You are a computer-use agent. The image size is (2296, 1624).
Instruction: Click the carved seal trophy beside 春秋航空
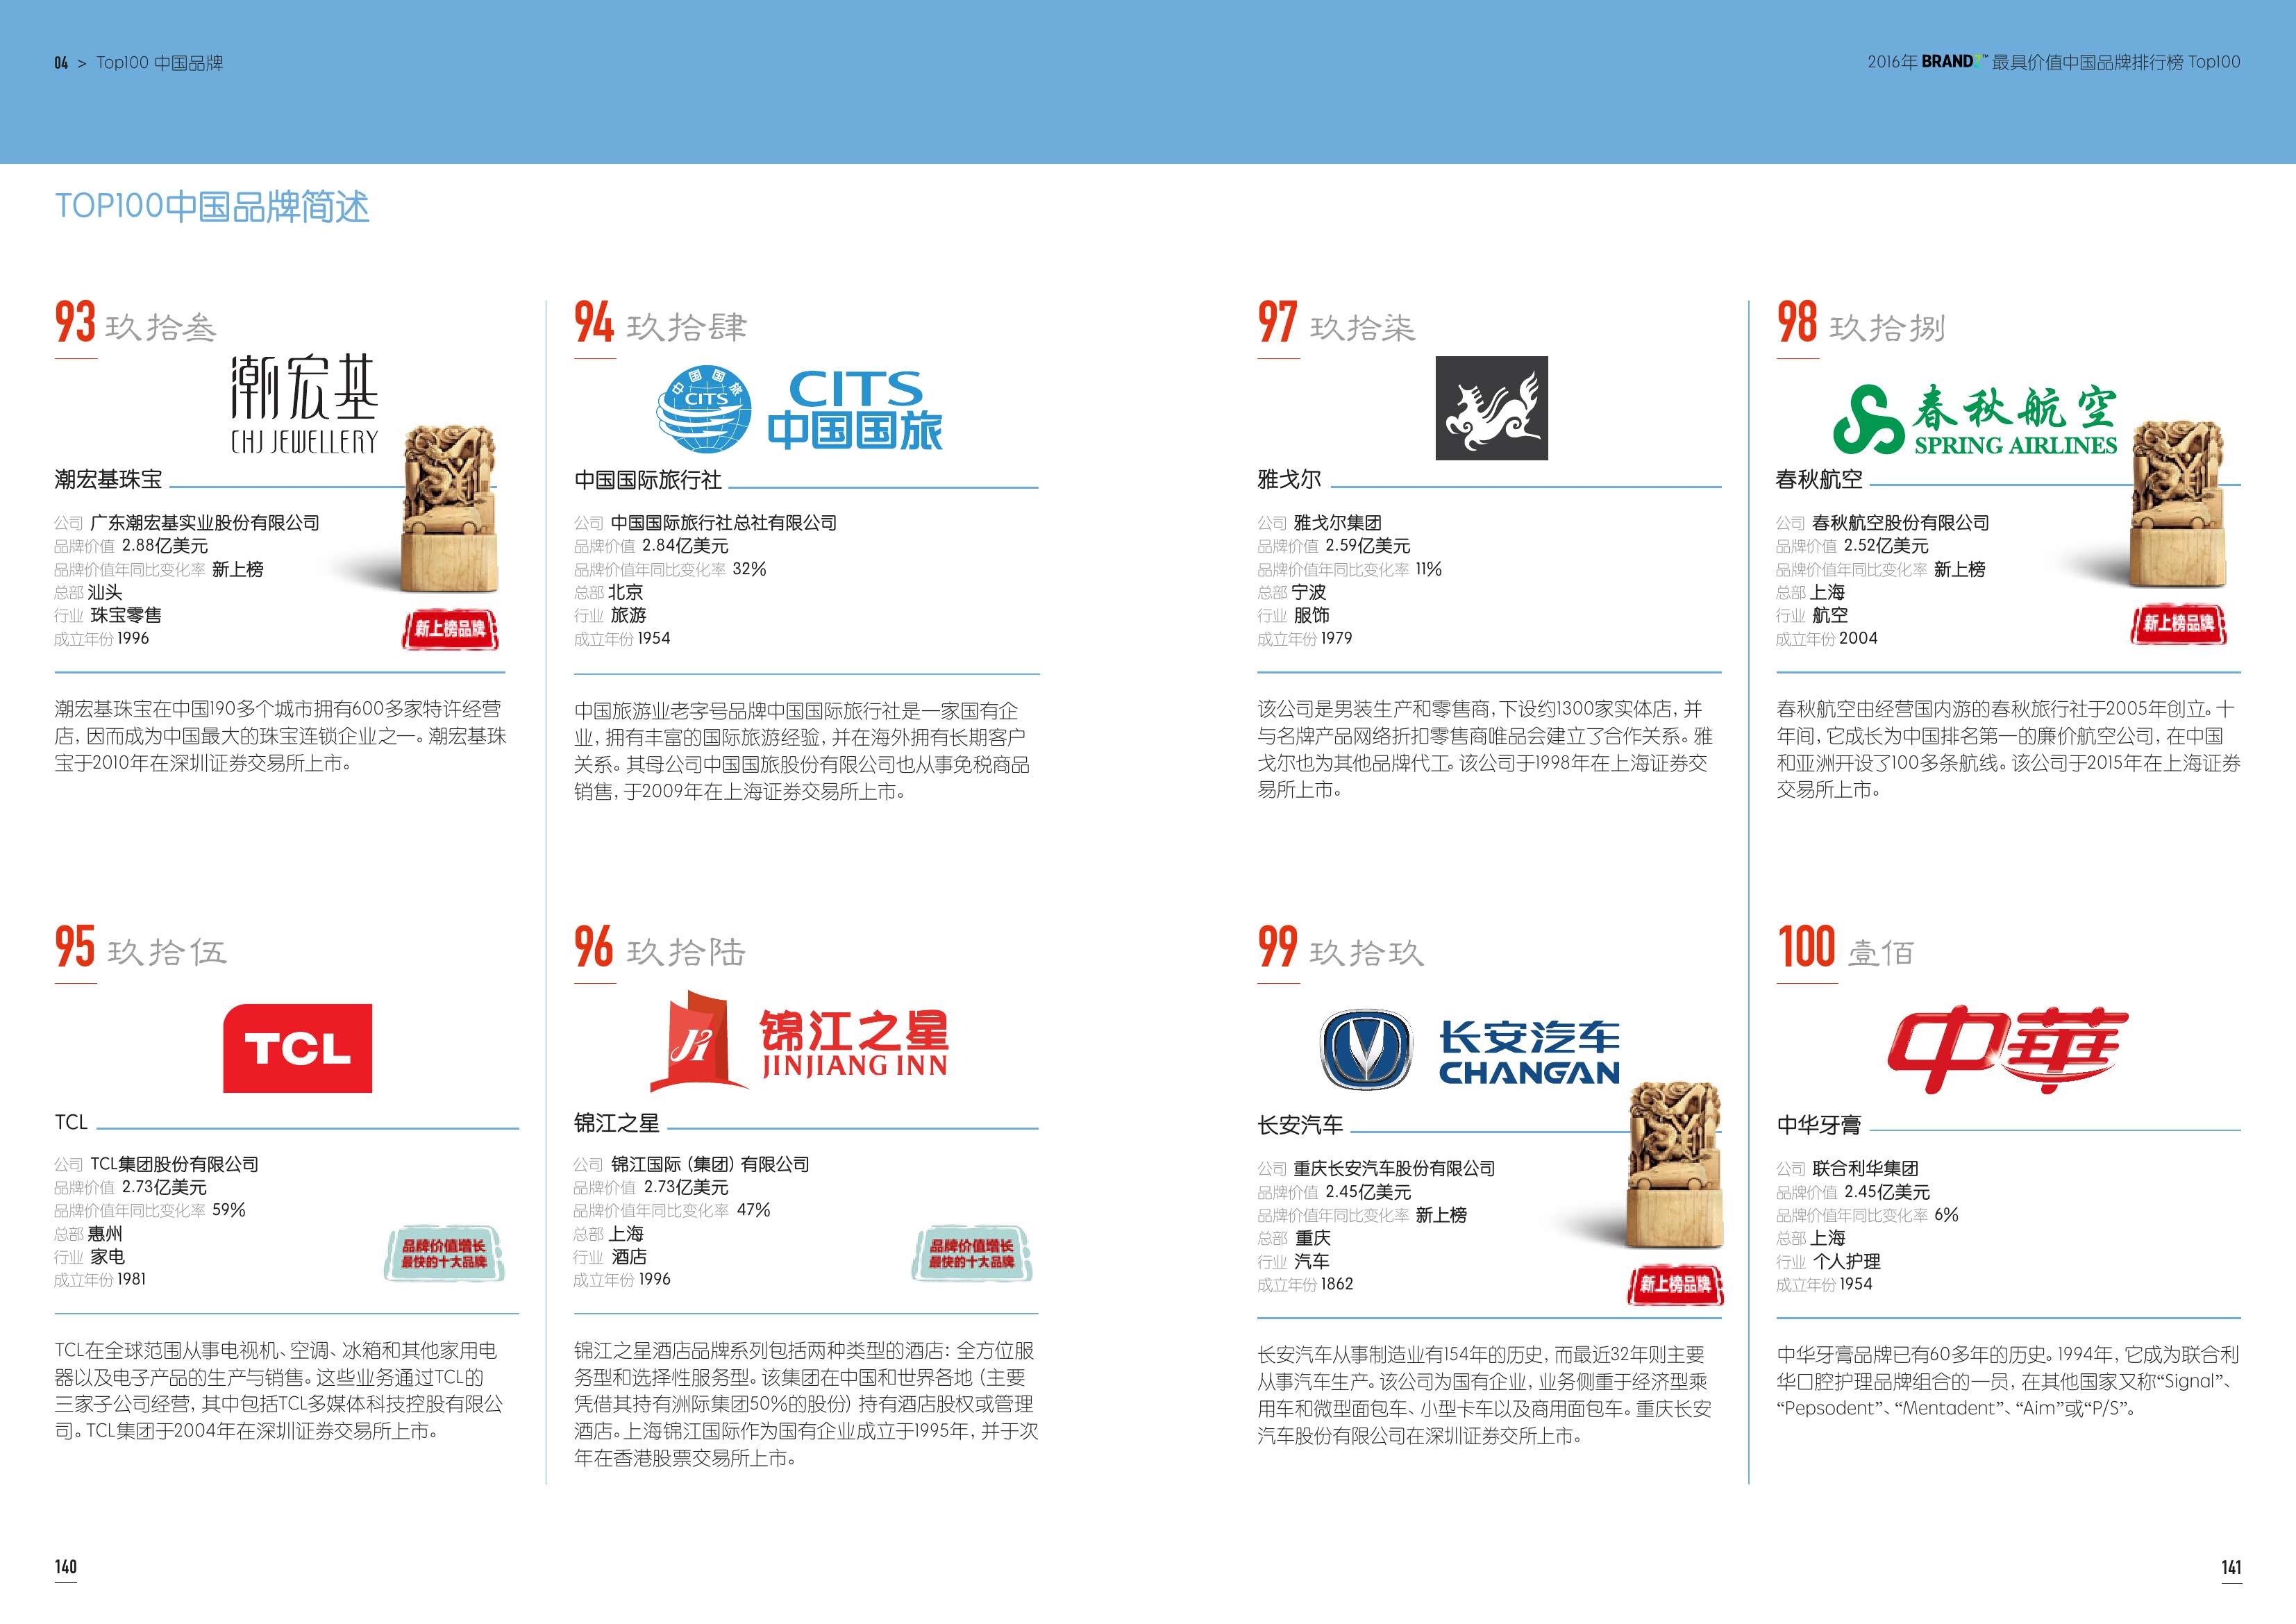[x=2178, y=504]
